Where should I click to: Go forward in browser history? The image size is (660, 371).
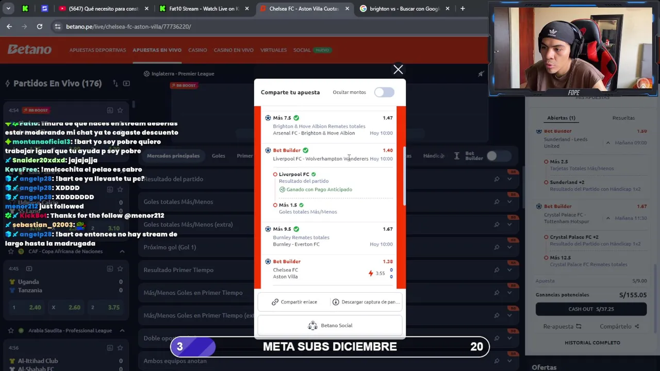pyautogui.click(x=24, y=26)
